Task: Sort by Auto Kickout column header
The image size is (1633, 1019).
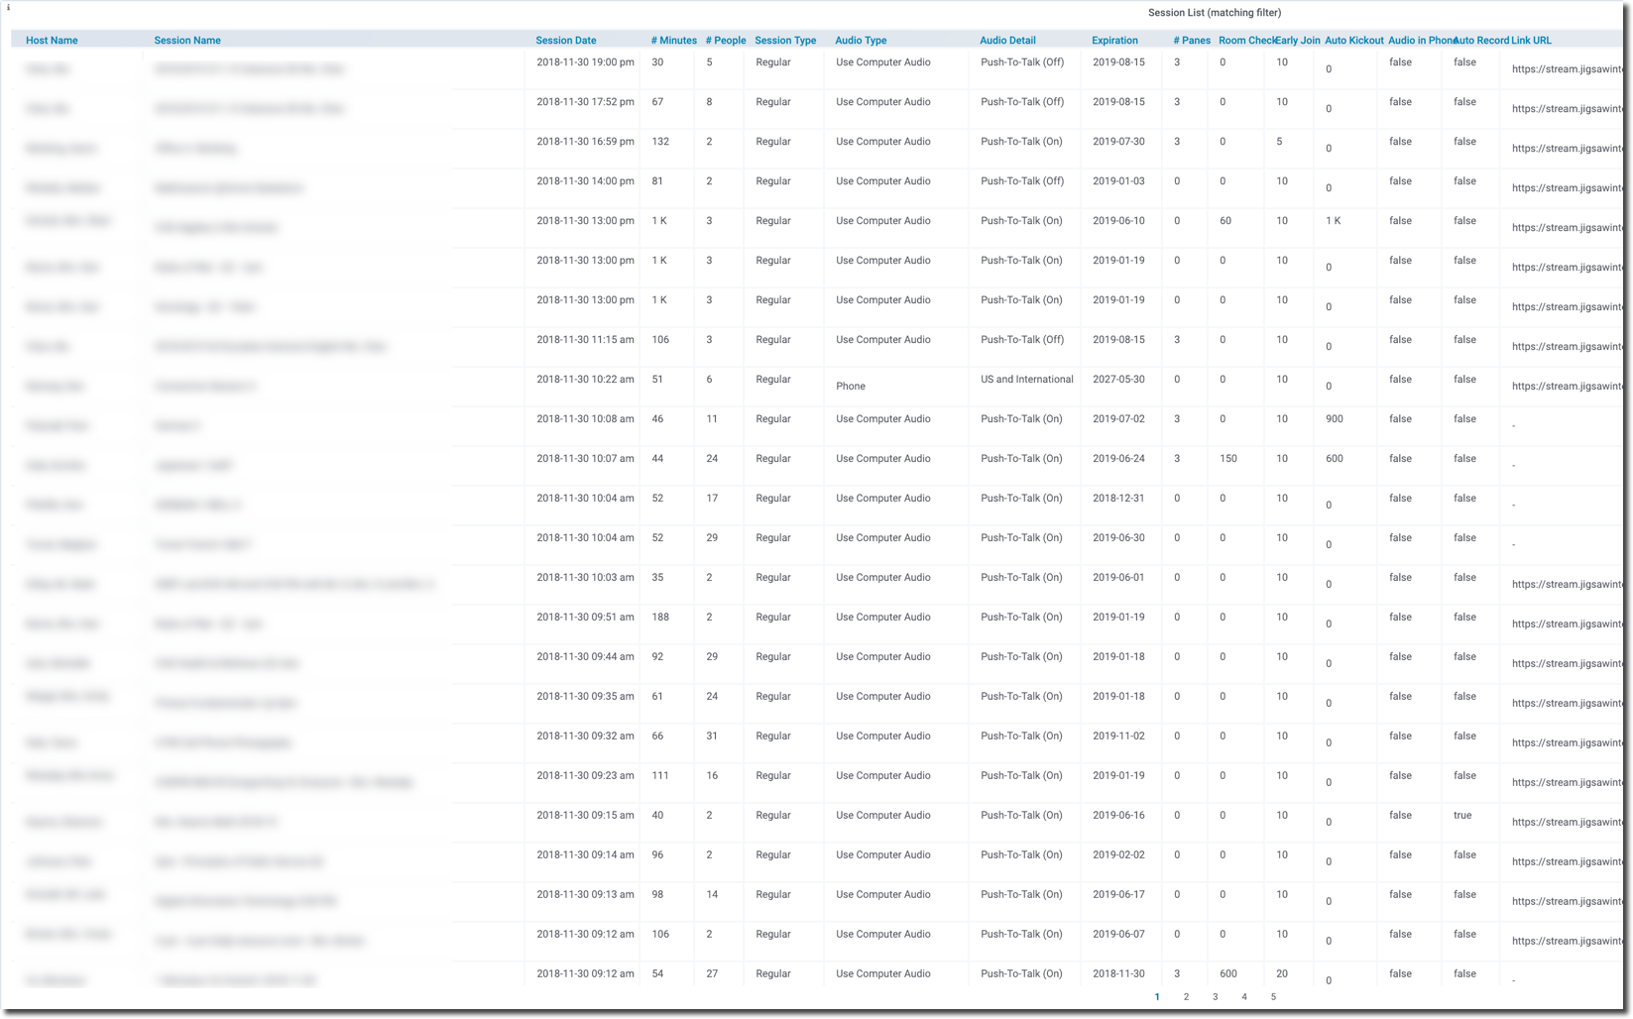Action: [1353, 41]
